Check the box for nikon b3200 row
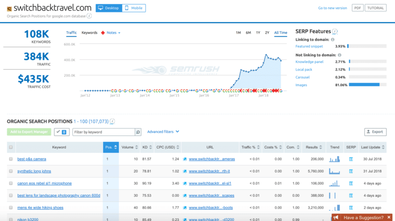Image resolution: width=395 pixels, height=221 pixels. point(11,219)
